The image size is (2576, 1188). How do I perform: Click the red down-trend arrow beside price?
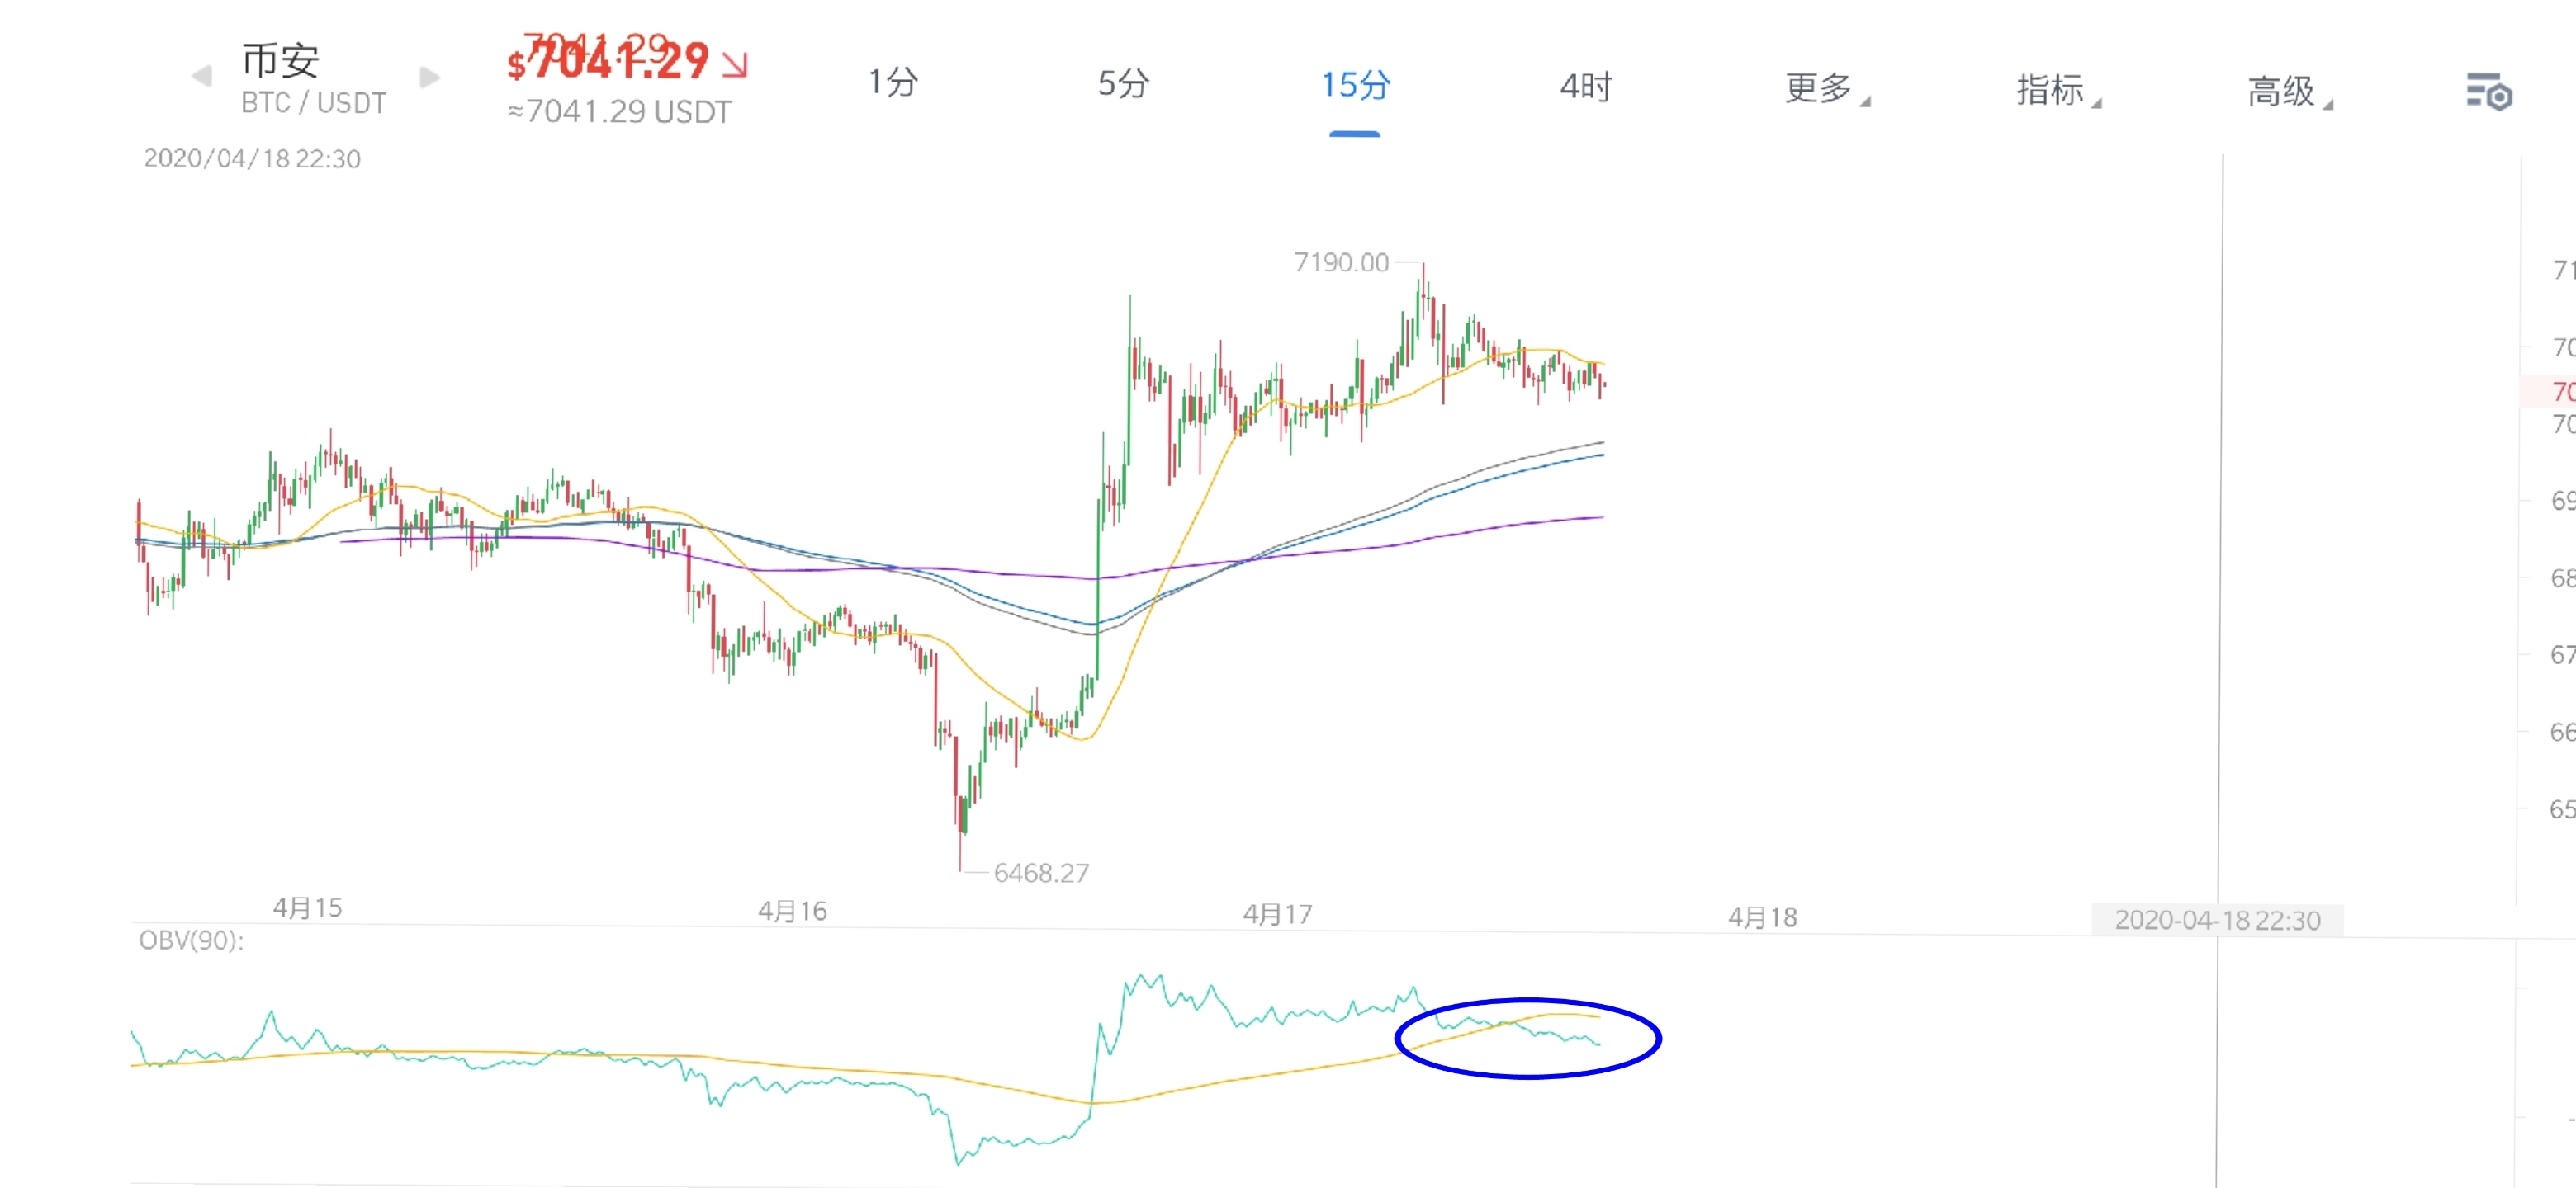click(x=735, y=65)
